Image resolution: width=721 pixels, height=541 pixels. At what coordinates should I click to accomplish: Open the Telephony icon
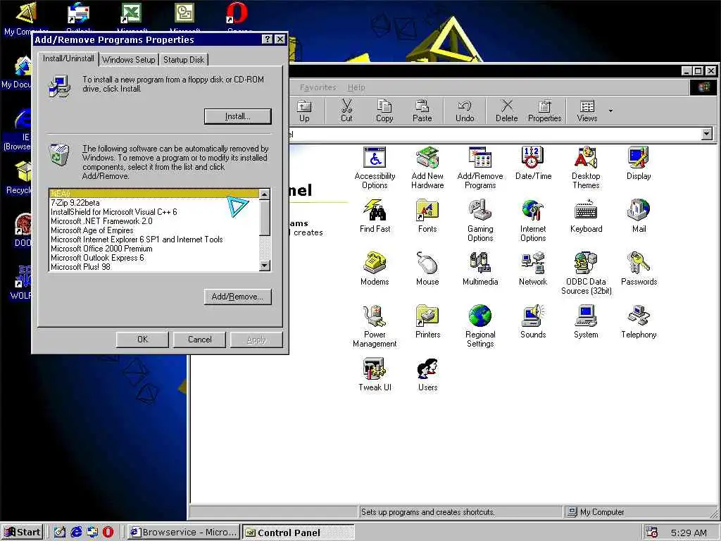(x=639, y=322)
